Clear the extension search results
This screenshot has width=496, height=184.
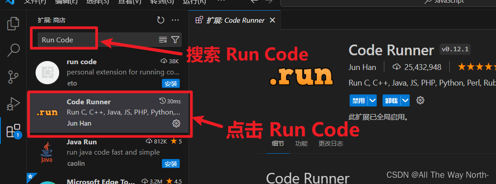click(163, 40)
